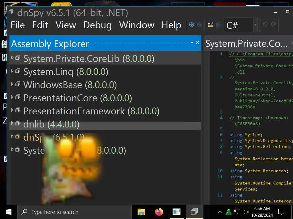293x219 pixels.
Task: Open the File menu
Action: click(x=17, y=25)
